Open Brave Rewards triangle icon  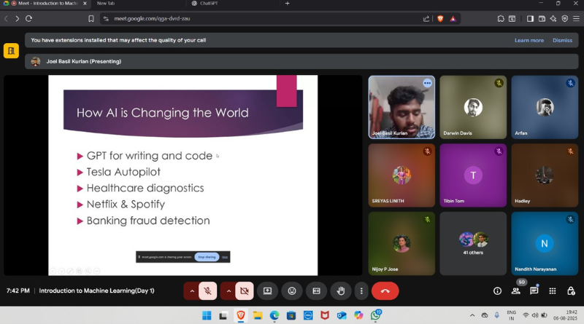[453, 19]
